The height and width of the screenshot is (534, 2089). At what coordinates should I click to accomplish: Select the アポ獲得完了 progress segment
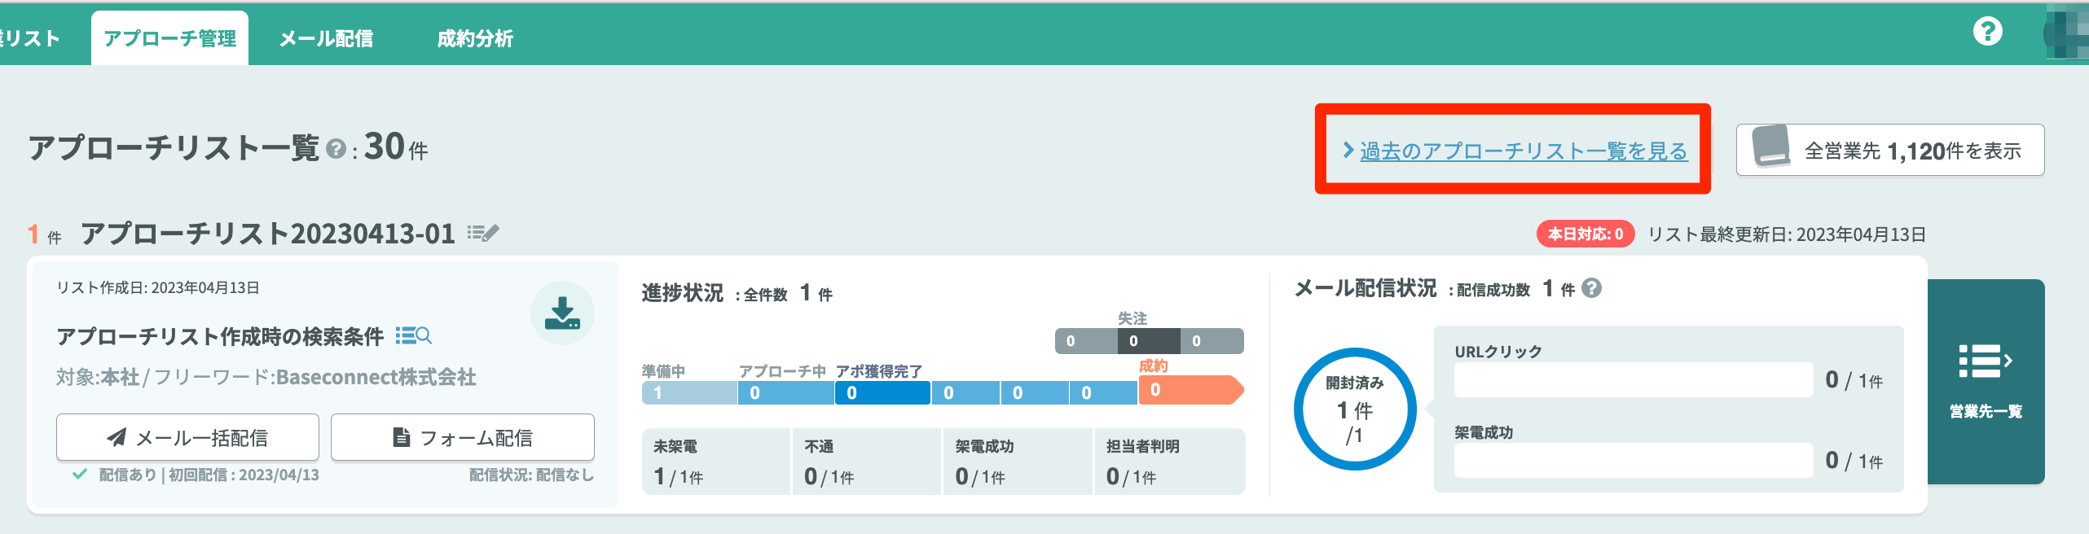[x=882, y=392]
